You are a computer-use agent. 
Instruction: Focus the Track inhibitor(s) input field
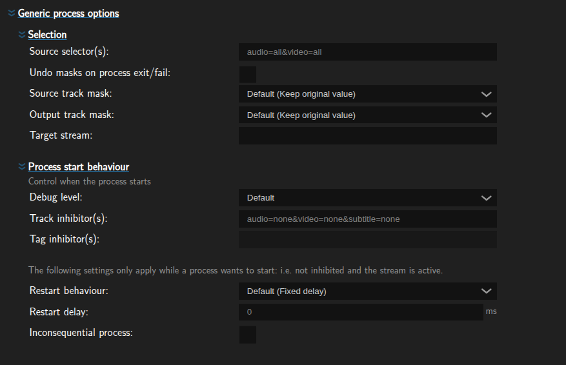(x=368, y=219)
